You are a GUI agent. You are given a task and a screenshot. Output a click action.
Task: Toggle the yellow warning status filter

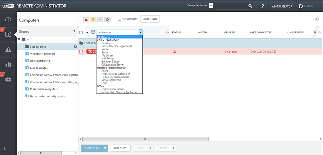coord(93,20)
